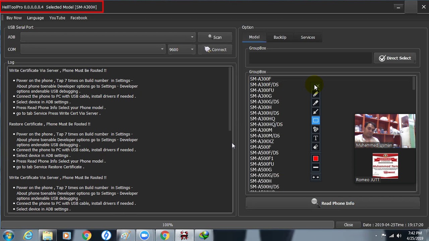Open the blue circular lightning app icon
Viewport: 429px width, 241px height.
106,236
